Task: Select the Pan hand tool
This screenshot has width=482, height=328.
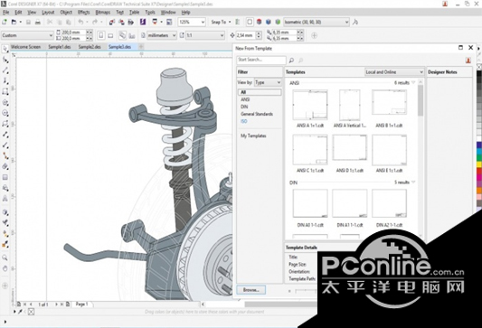Action: point(5,268)
